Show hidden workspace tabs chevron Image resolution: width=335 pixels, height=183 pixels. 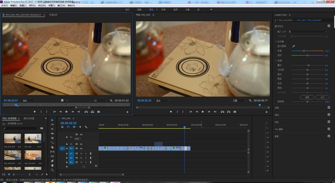(x=211, y=9)
